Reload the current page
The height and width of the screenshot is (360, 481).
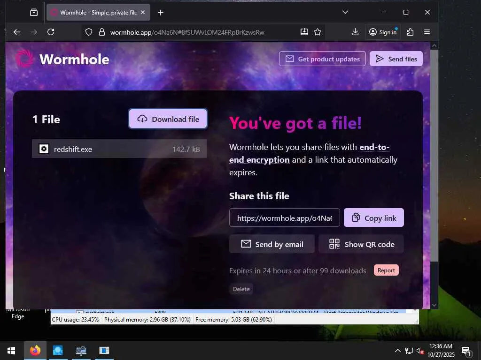[x=51, y=32]
